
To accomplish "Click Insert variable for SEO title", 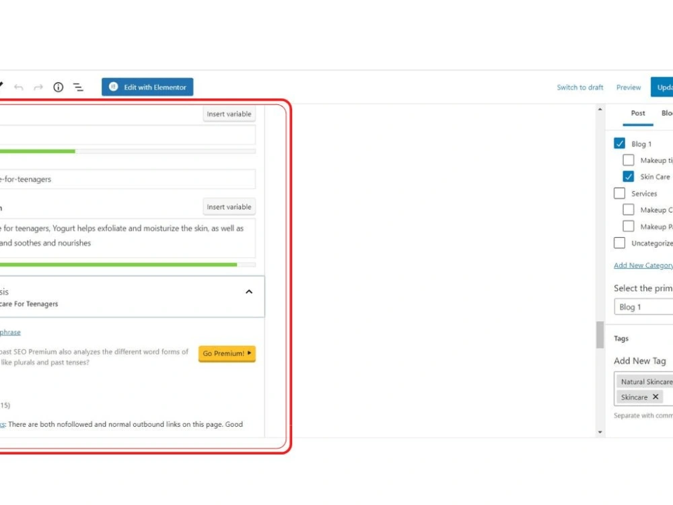I will (229, 114).
